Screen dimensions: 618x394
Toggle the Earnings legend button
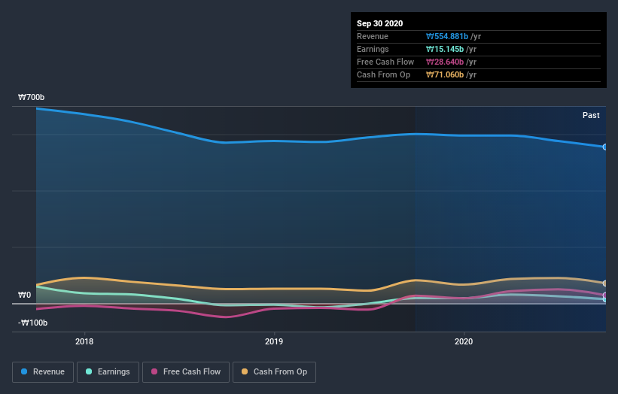click(108, 372)
